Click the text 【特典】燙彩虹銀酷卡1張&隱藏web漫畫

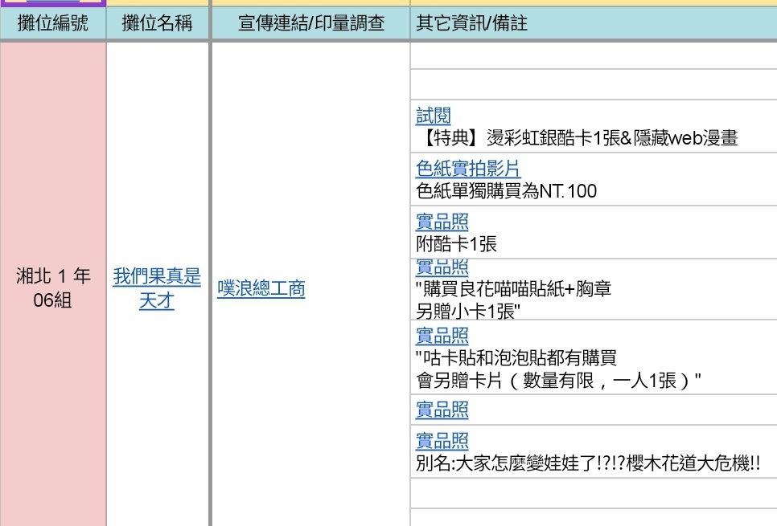[578, 137]
